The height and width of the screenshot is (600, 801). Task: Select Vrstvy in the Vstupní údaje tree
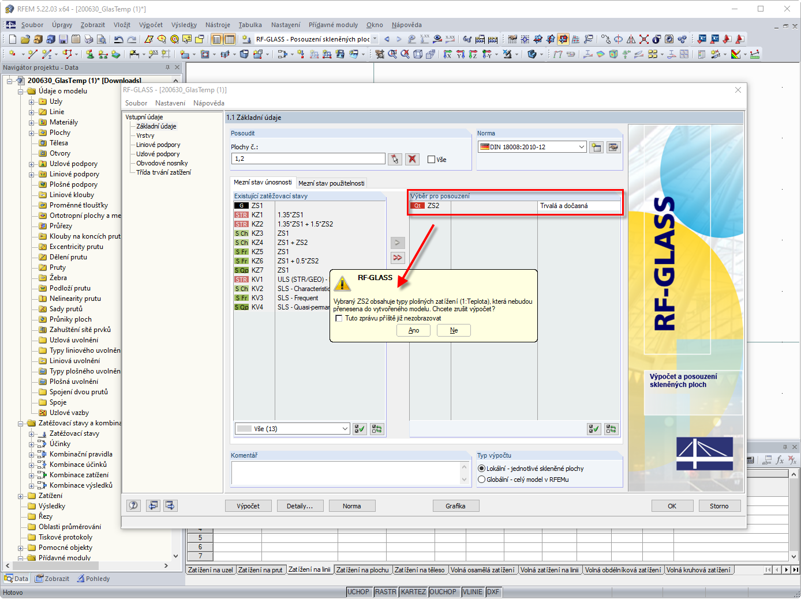point(145,135)
